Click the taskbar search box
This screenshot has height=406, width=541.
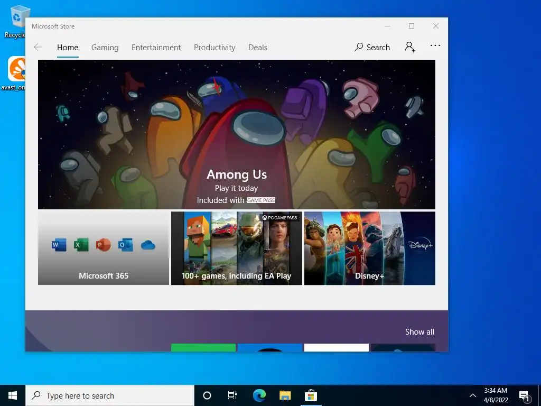[x=110, y=395]
